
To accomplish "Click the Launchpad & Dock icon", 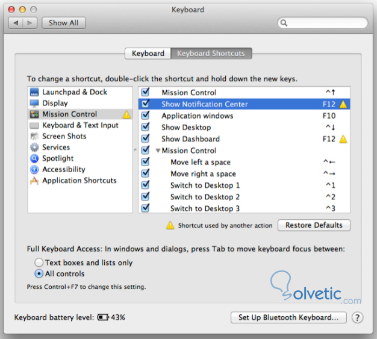I will pyautogui.click(x=34, y=92).
